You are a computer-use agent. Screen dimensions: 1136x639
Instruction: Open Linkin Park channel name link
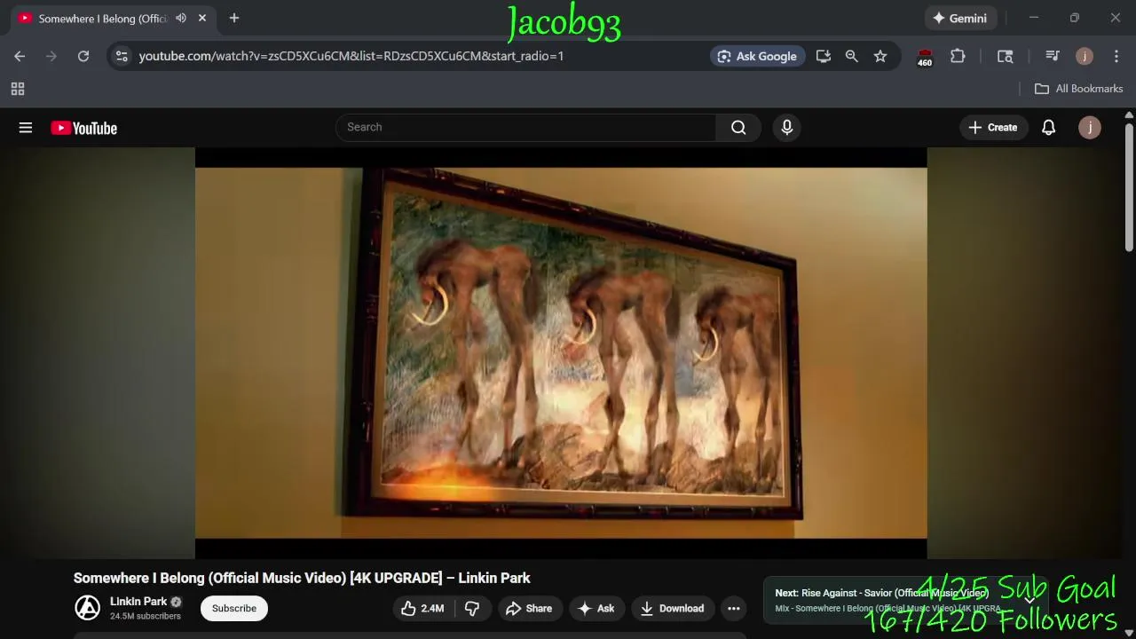tap(138, 602)
